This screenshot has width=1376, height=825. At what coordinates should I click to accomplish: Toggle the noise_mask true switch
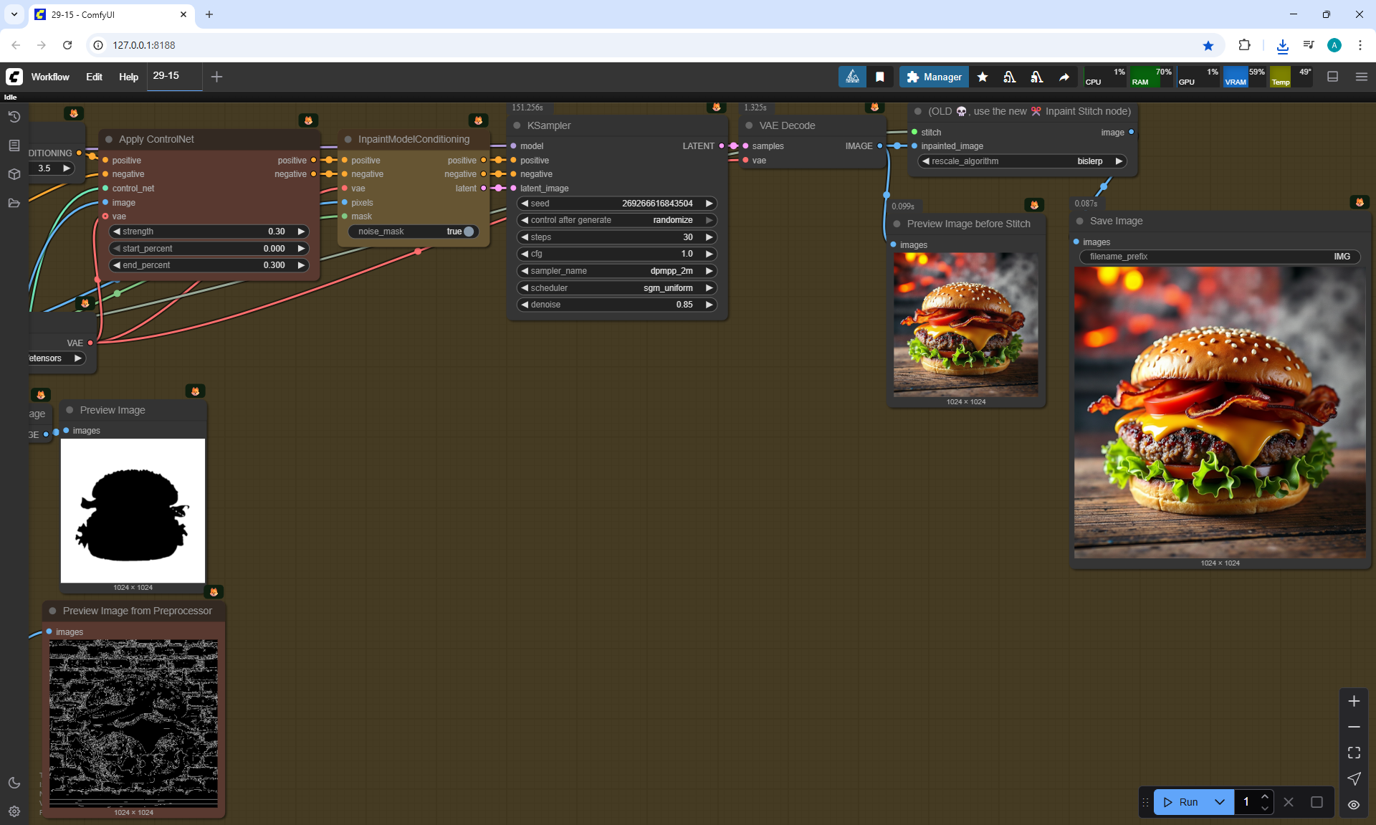[468, 232]
